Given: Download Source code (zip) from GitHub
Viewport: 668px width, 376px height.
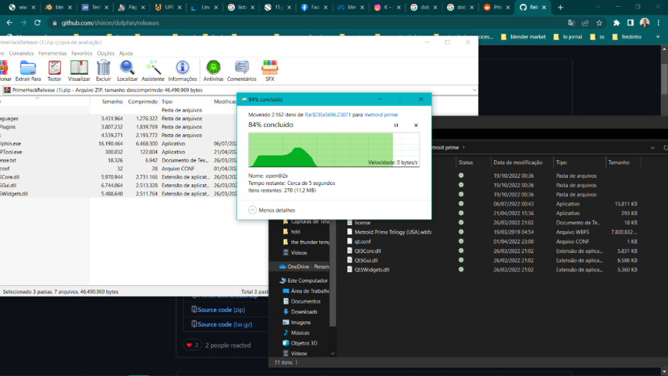Looking at the screenshot, I should pyautogui.click(x=220, y=310).
